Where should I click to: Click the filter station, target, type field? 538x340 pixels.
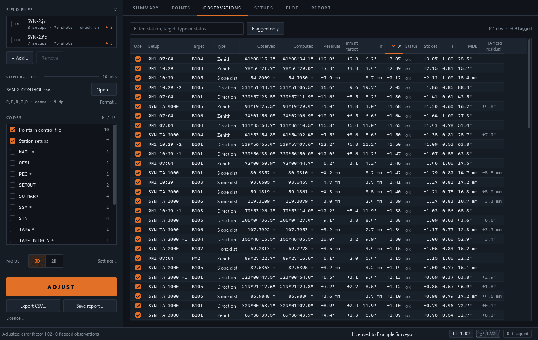click(187, 28)
